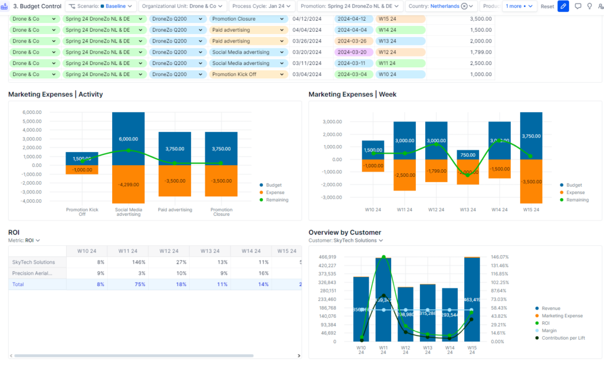Toggle the ROI line in Customer chart legend
This screenshot has height=365, width=604.
(537, 323)
